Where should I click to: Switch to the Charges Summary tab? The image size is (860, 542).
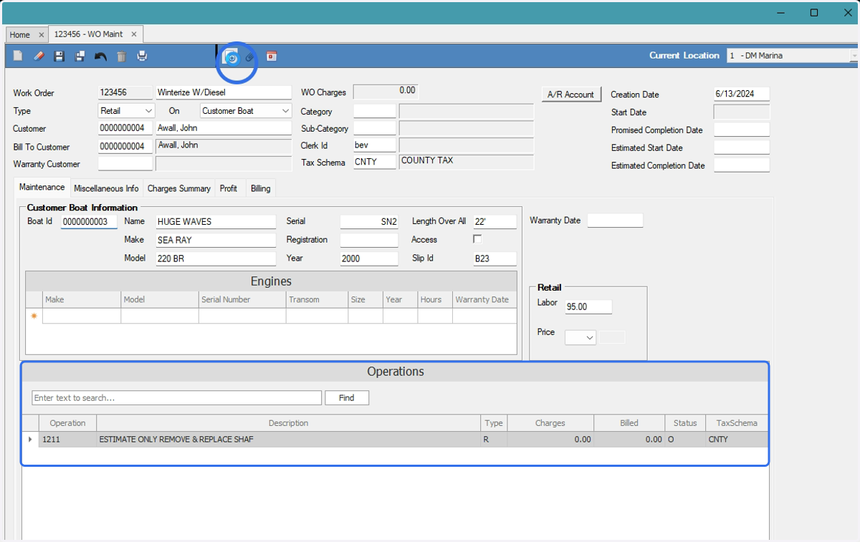click(x=178, y=188)
